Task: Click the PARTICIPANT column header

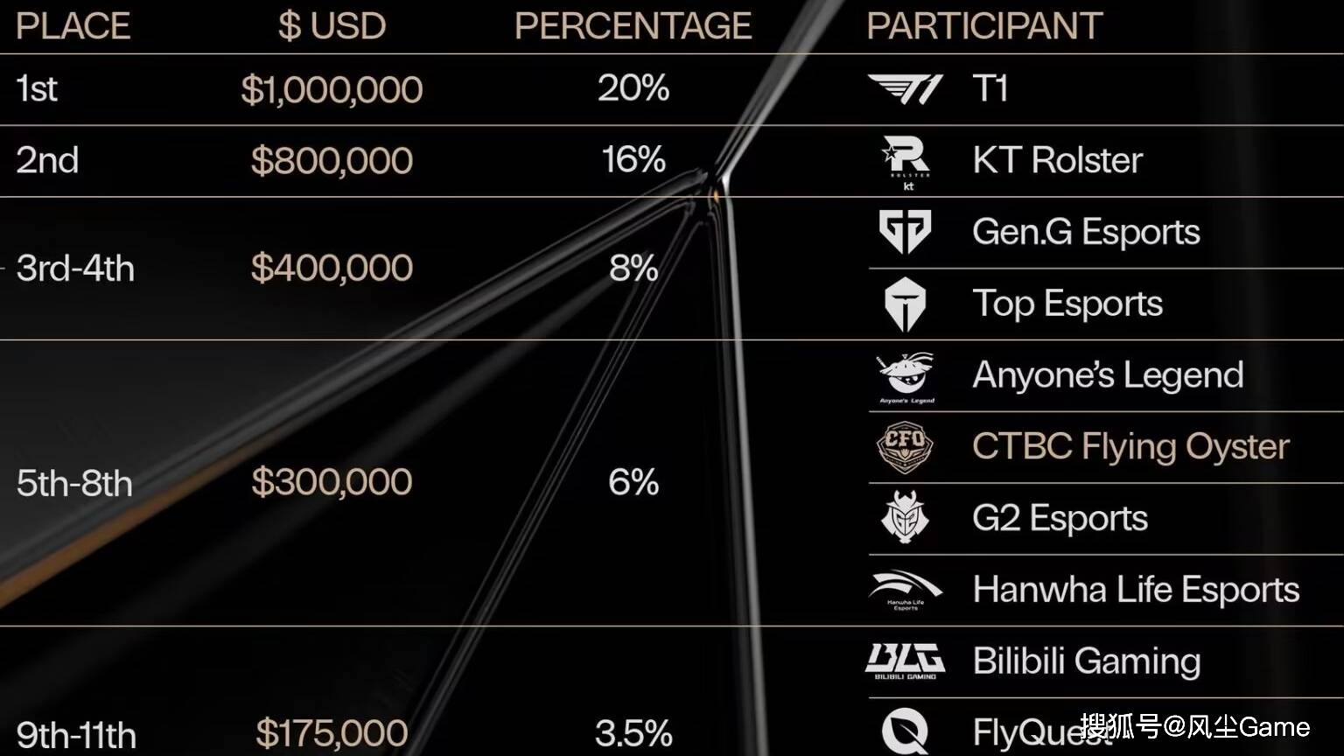Action: tap(984, 26)
